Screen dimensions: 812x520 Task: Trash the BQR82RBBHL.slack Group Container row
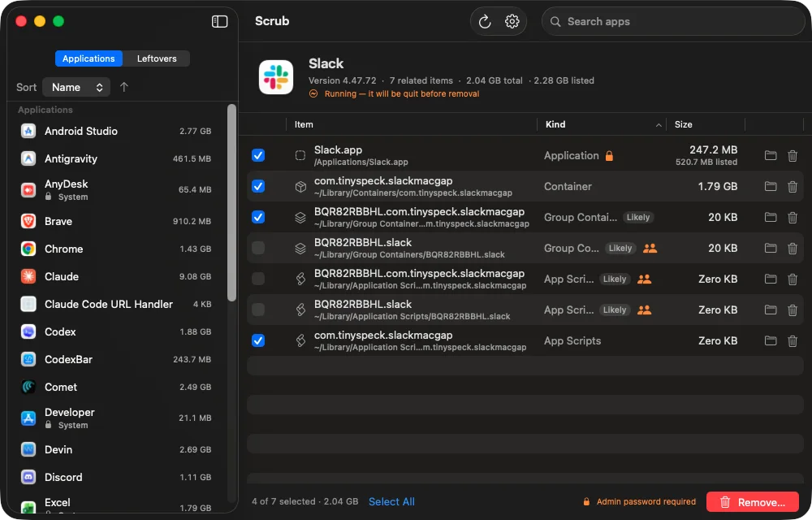click(793, 248)
